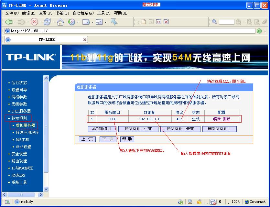
Task: Open the 自动填充(A) menu
Action: click(83, 13)
